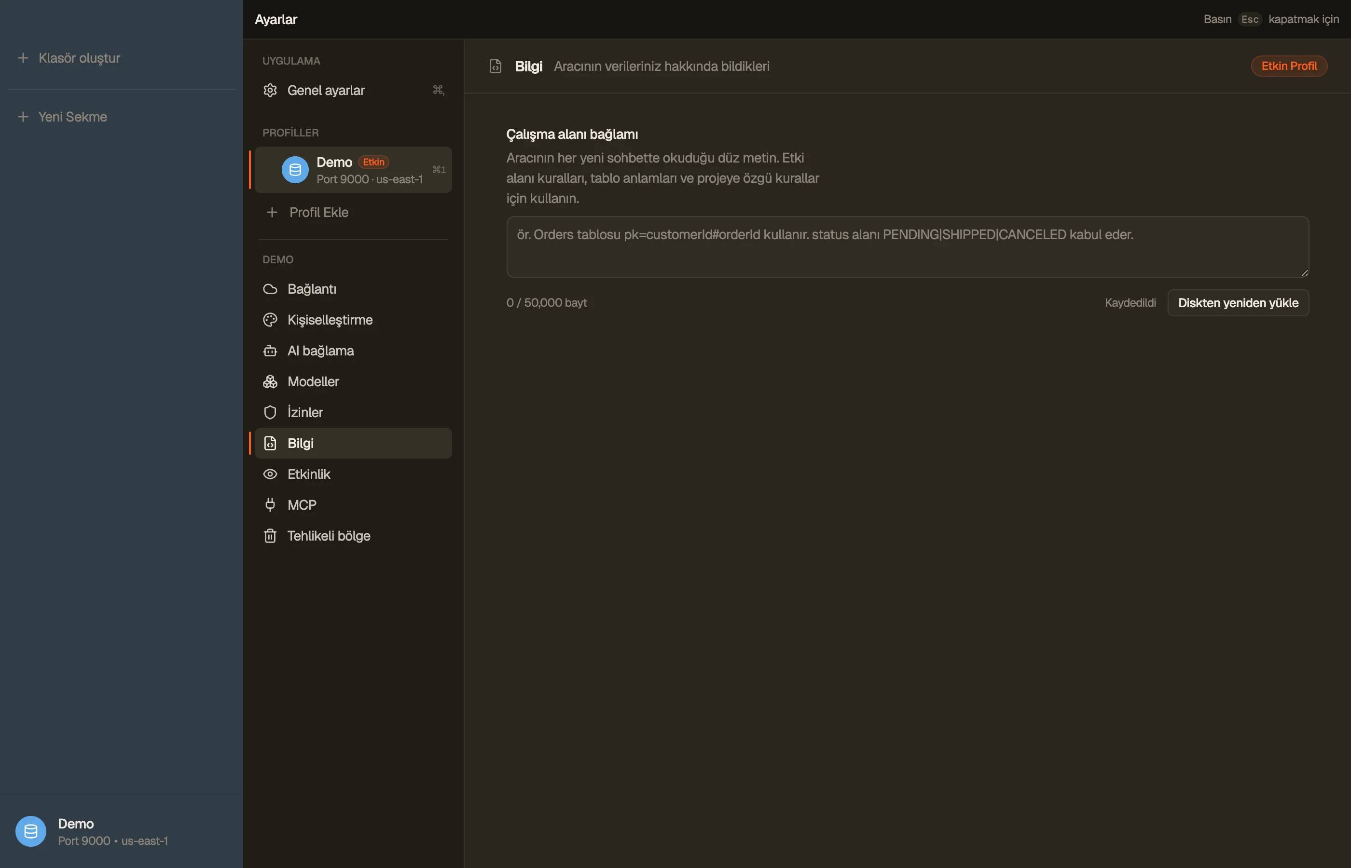The height and width of the screenshot is (868, 1351).
Task: Go to Kişiselleştirme section
Action: [353, 320]
